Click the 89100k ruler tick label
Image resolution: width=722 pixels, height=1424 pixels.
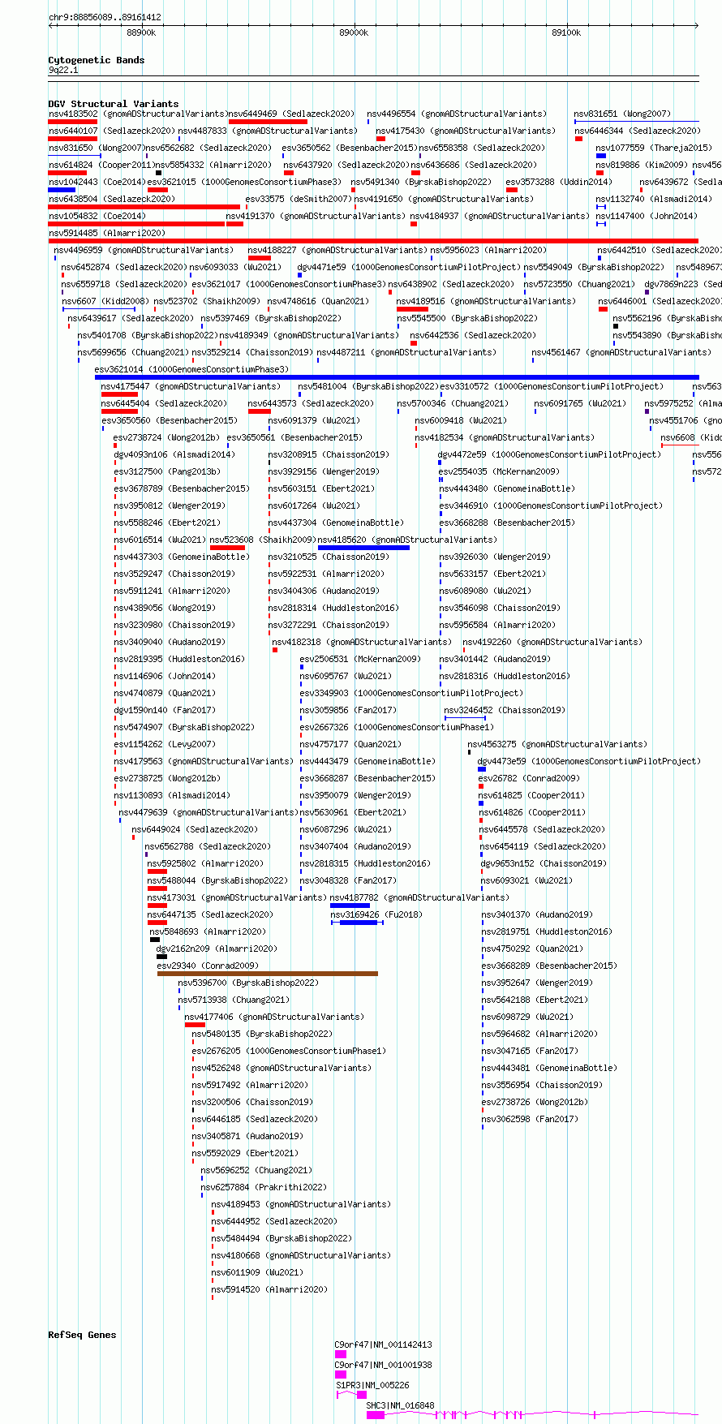pos(566,32)
